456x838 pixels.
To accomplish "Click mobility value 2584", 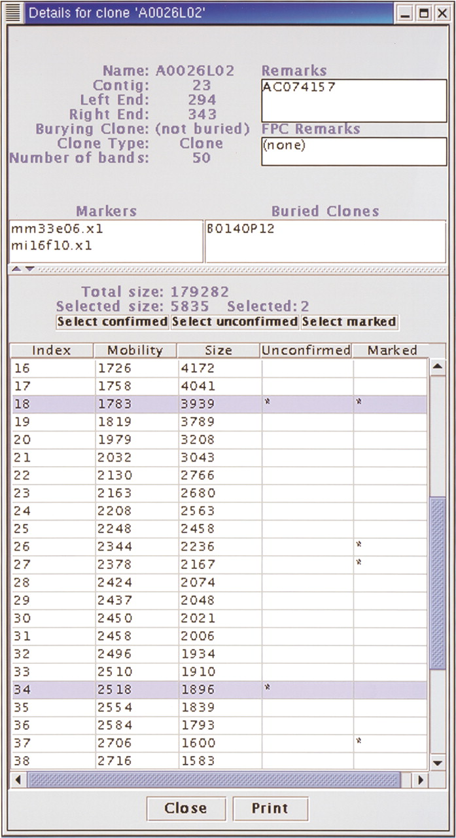I will click(115, 725).
